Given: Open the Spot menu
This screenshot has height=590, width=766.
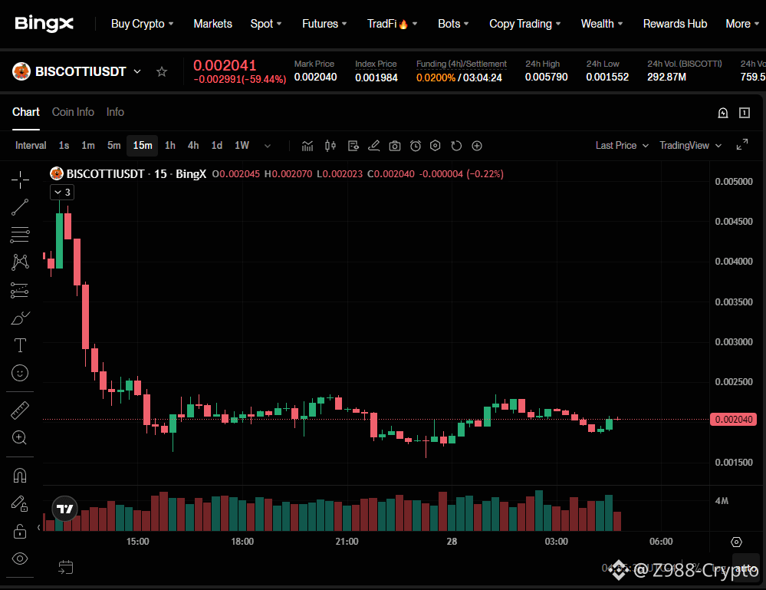Looking at the screenshot, I should coord(266,24).
